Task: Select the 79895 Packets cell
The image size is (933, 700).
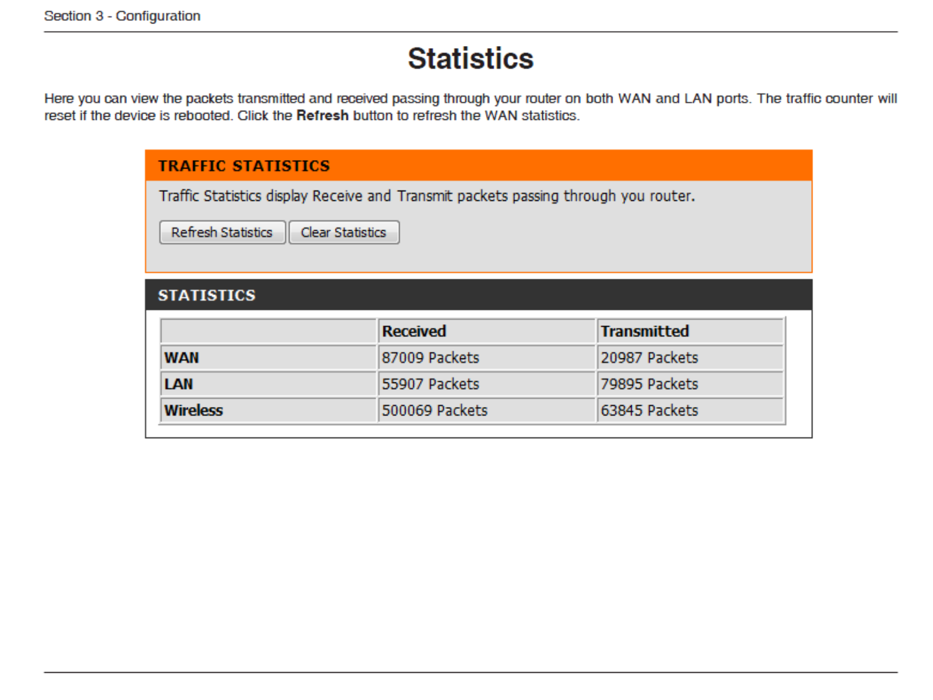Action: 691,384
